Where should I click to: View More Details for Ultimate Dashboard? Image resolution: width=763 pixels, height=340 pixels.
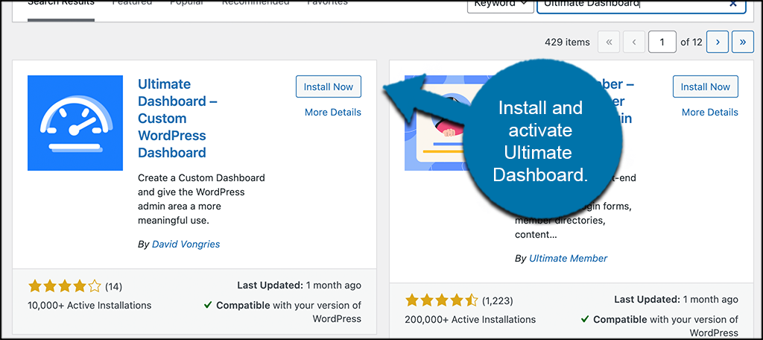[x=333, y=113]
